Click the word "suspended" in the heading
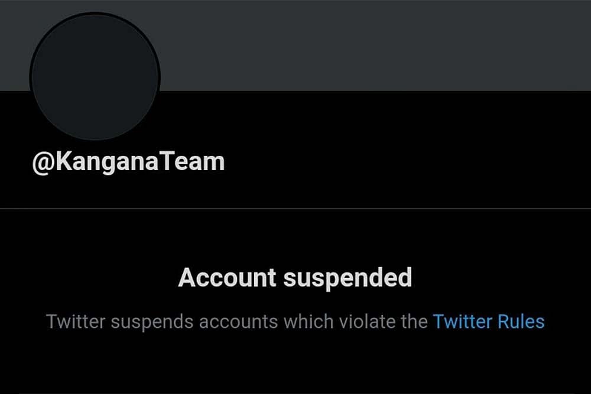The width and height of the screenshot is (591, 394). click(348, 279)
